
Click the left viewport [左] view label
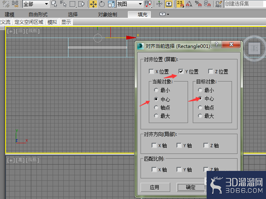tap(20, 160)
